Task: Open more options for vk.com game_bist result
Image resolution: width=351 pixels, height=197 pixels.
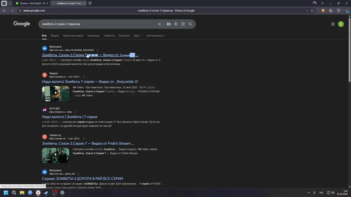Action: [78, 174]
